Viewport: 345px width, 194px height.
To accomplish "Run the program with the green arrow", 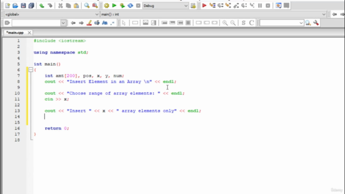I will point(114,5).
